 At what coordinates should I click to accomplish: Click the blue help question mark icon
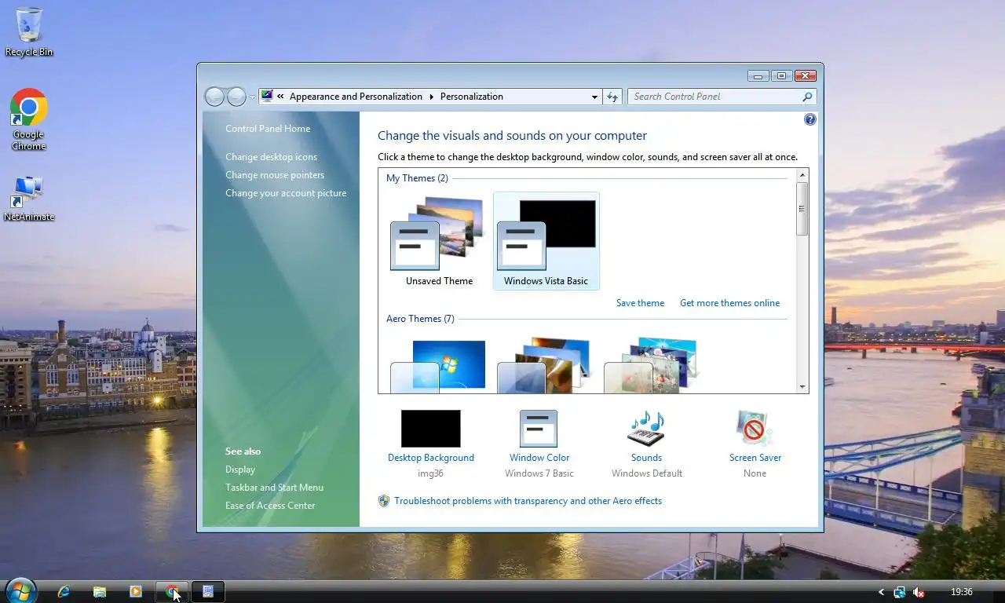(x=810, y=119)
